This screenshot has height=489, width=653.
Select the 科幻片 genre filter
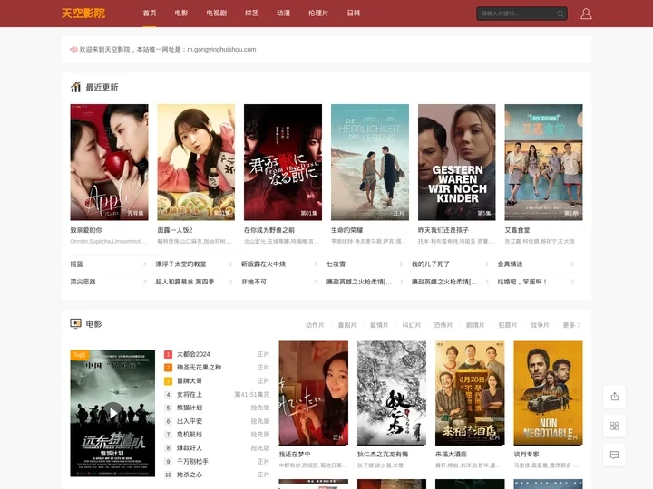412,325
